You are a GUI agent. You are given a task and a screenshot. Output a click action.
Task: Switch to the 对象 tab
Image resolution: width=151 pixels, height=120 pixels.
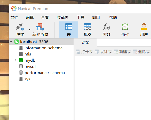[85, 43]
